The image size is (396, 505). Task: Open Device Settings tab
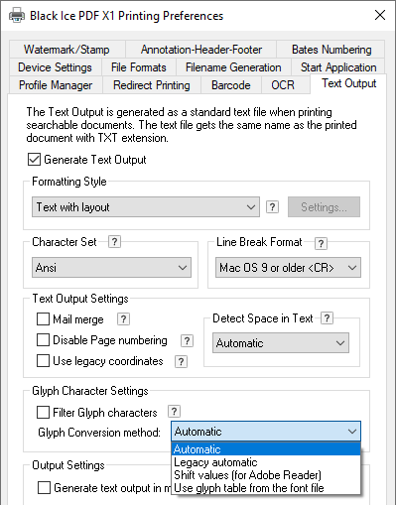coord(55,67)
